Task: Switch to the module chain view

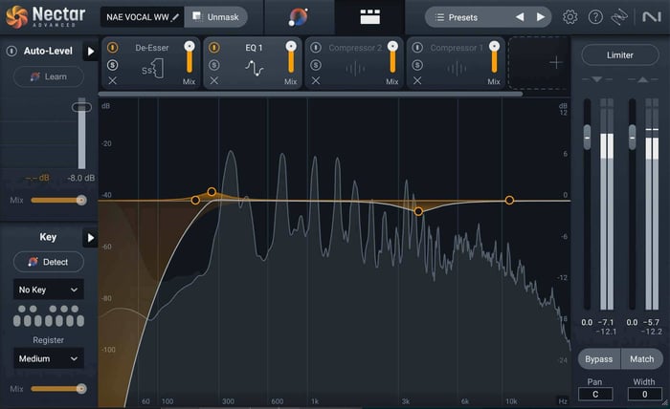Action: [369, 17]
